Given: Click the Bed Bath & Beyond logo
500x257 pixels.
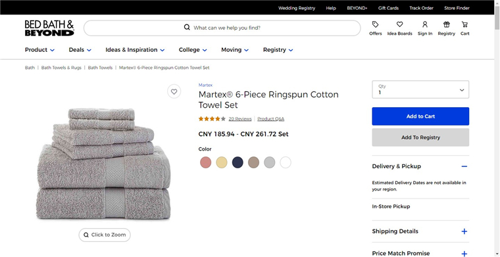Looking at the screenshot, I should [49, 28].
